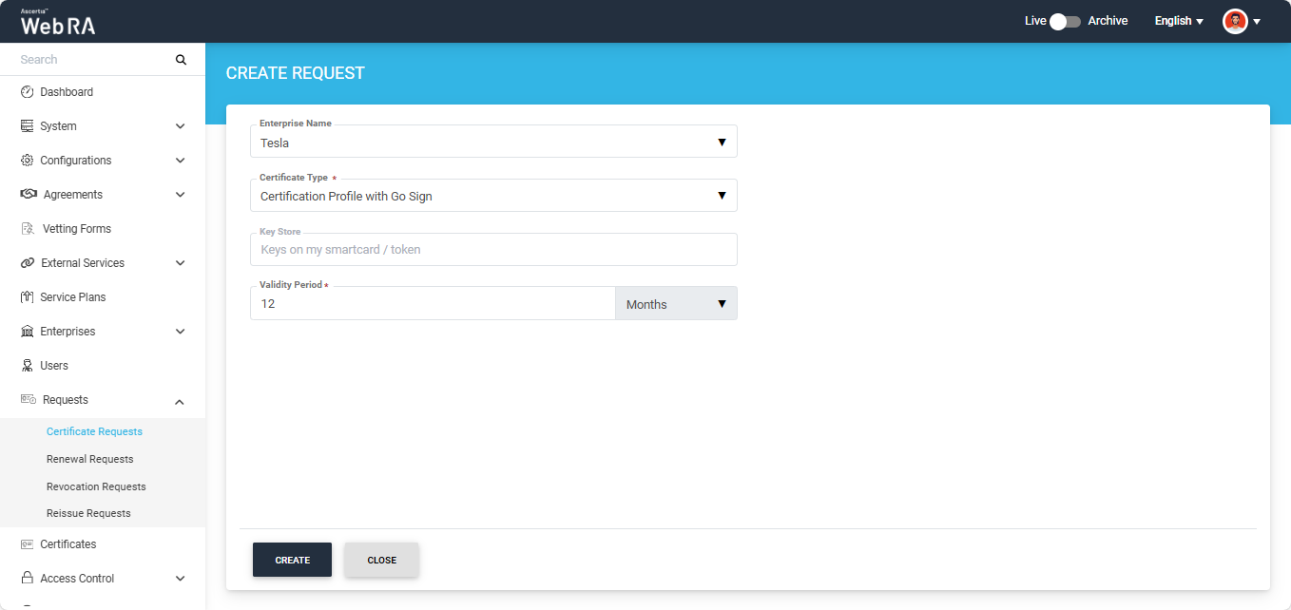Collapse the Requests menu section

[180, 401]
